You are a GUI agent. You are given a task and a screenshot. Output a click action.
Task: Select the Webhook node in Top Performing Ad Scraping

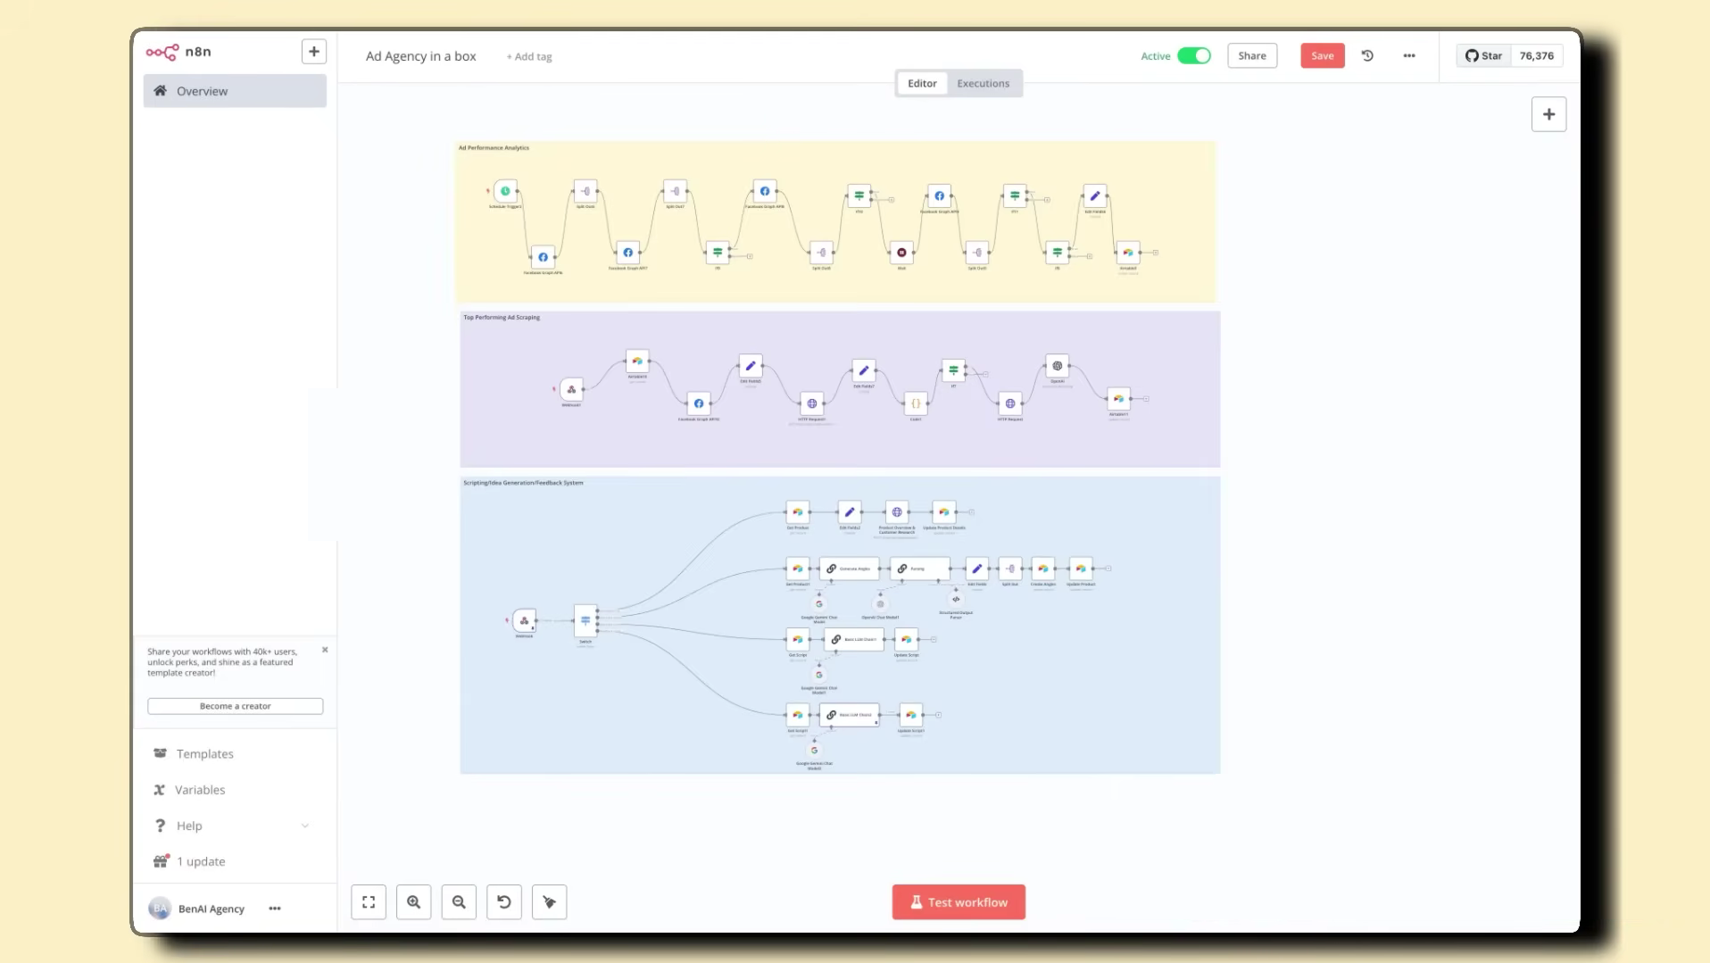pos(571,389)
